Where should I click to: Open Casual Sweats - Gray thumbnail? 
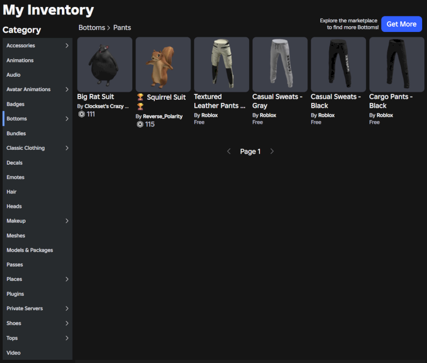click(x=280, y=64)
